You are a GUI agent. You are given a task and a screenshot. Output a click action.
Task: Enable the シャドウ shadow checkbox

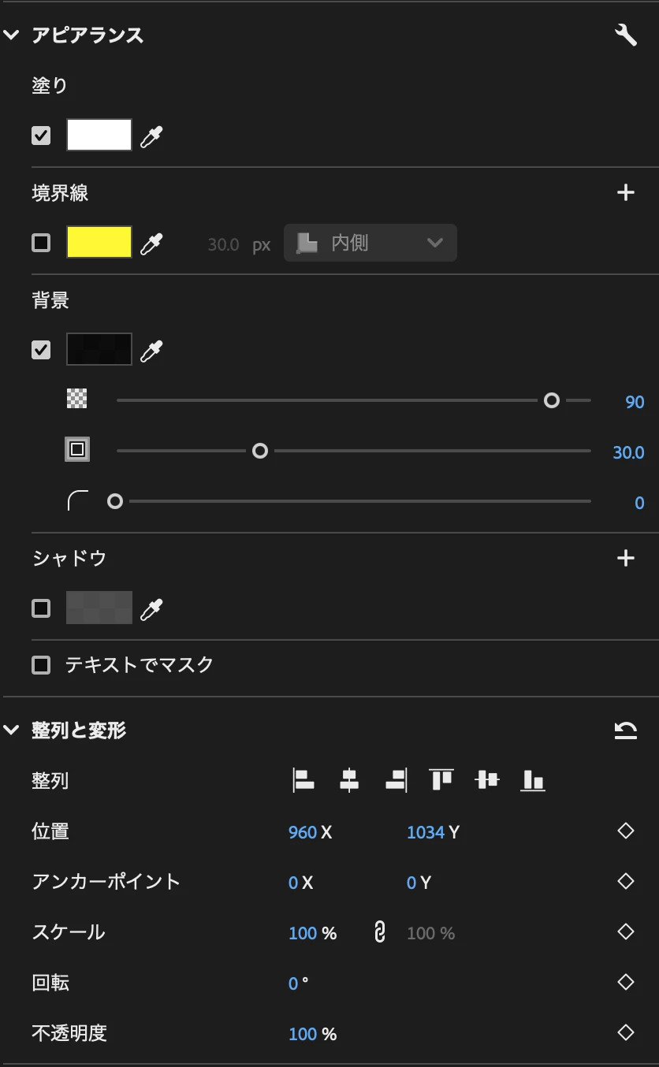pyautogui.click(x=41, y=608)
